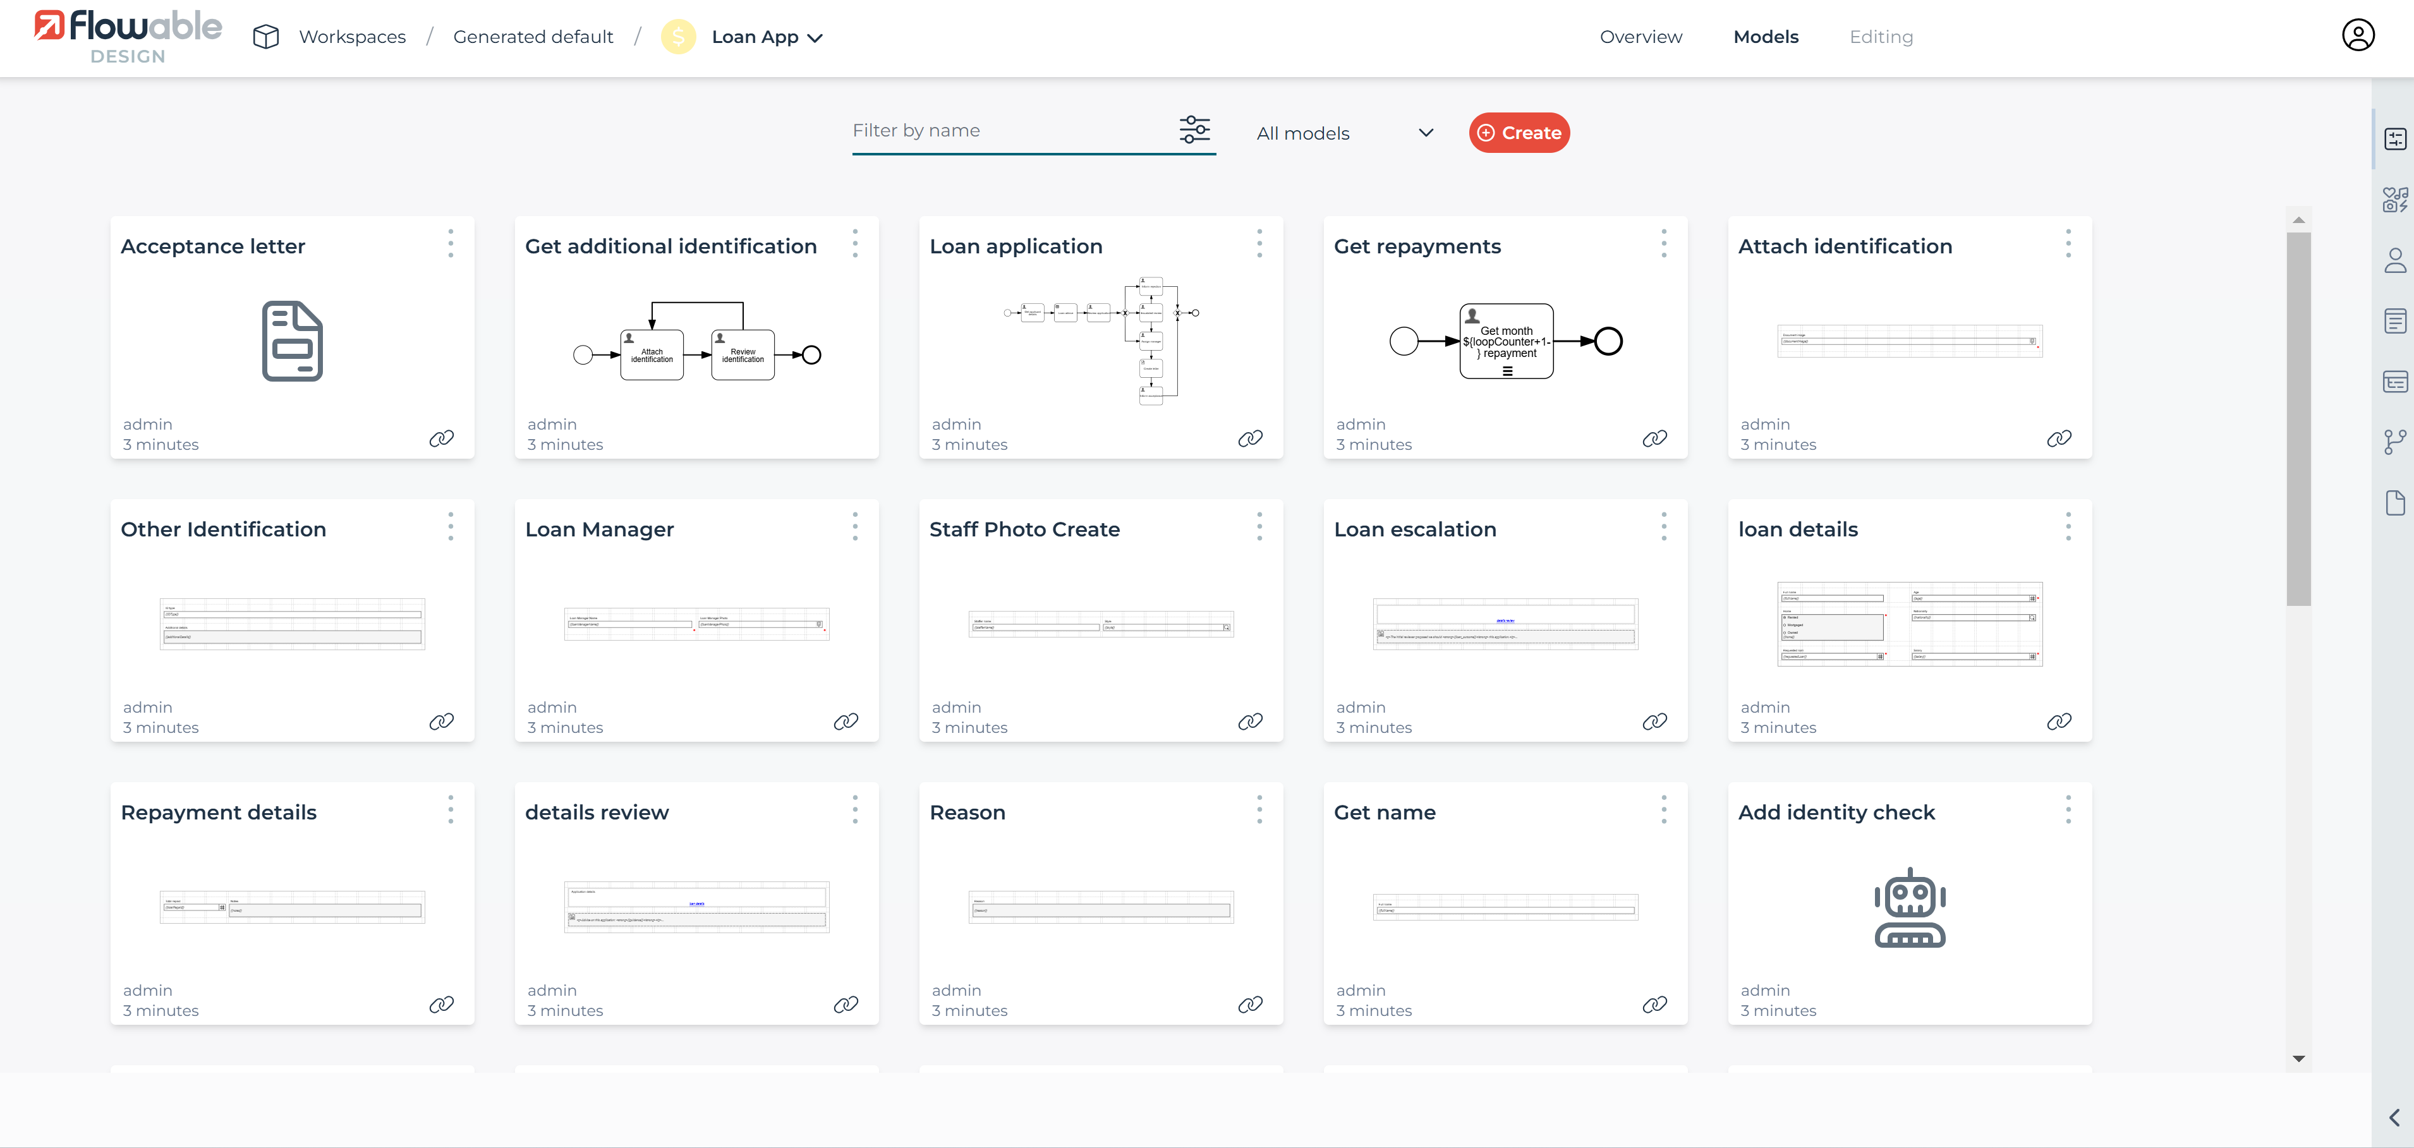Click link icon on Get repayments card

click(x=1655, y=438)
